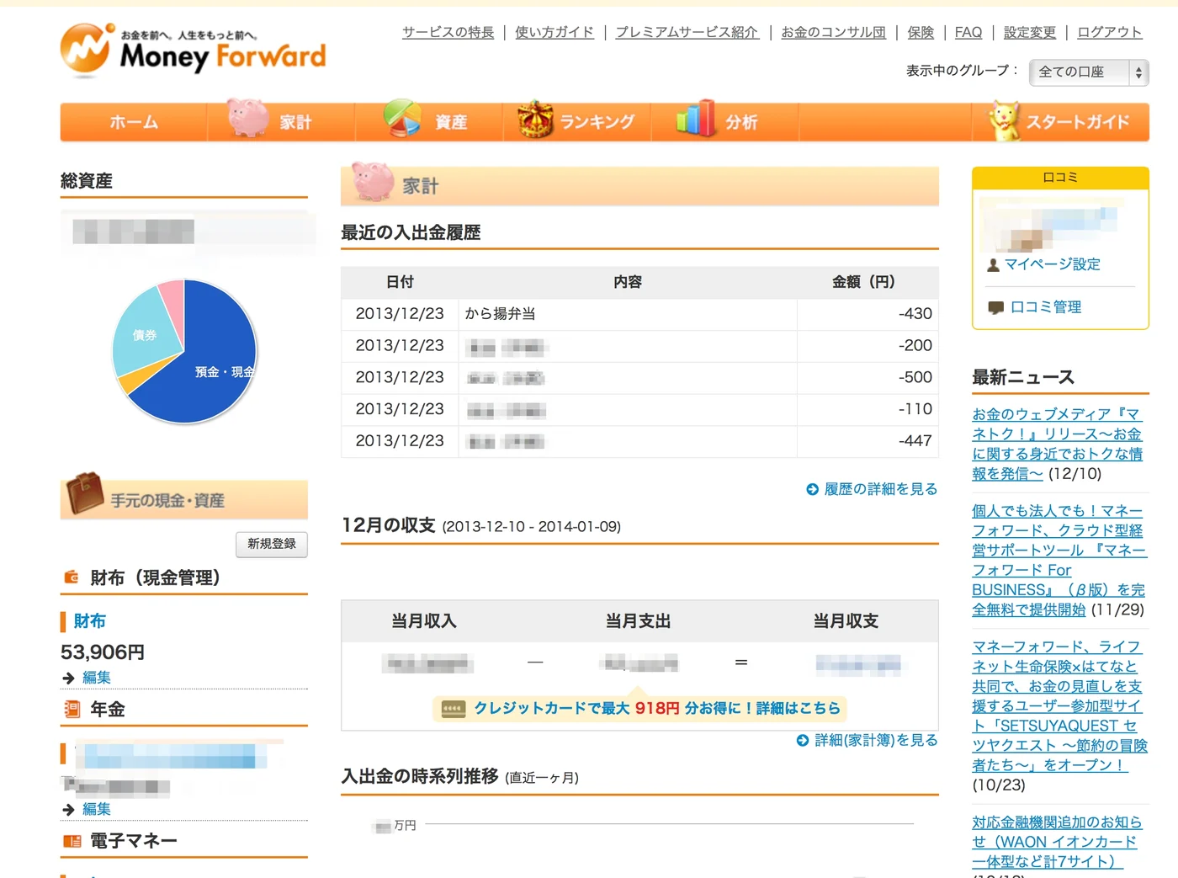Image resolution: width=1178 pixels, height=878 pixels.
Task: Click 編集 under the 財布 balance
Action: point(97,677)
